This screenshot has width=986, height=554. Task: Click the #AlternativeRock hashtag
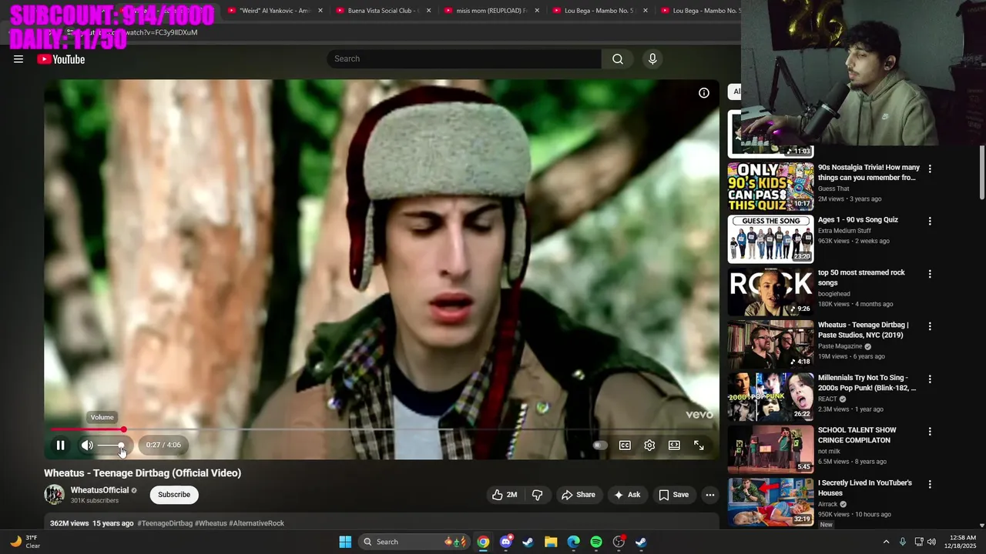pyautogui.click(x=257, y=523)
